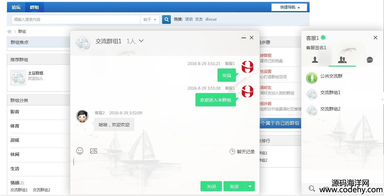Click the green online status indicator
The width and height of the screenshot is (384, 196).
coord(323,38)
